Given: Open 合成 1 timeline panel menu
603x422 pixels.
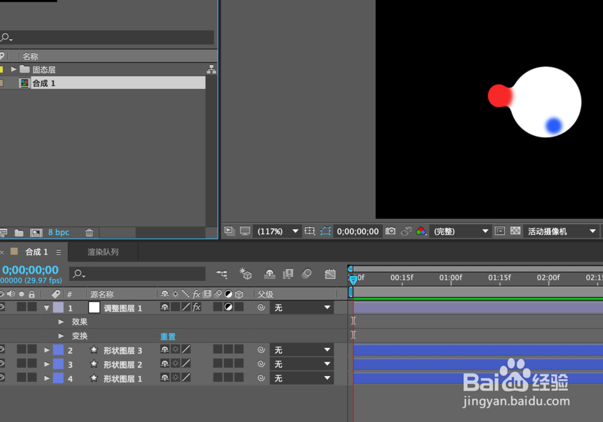Looking at the screenshot, I should 58,252.
